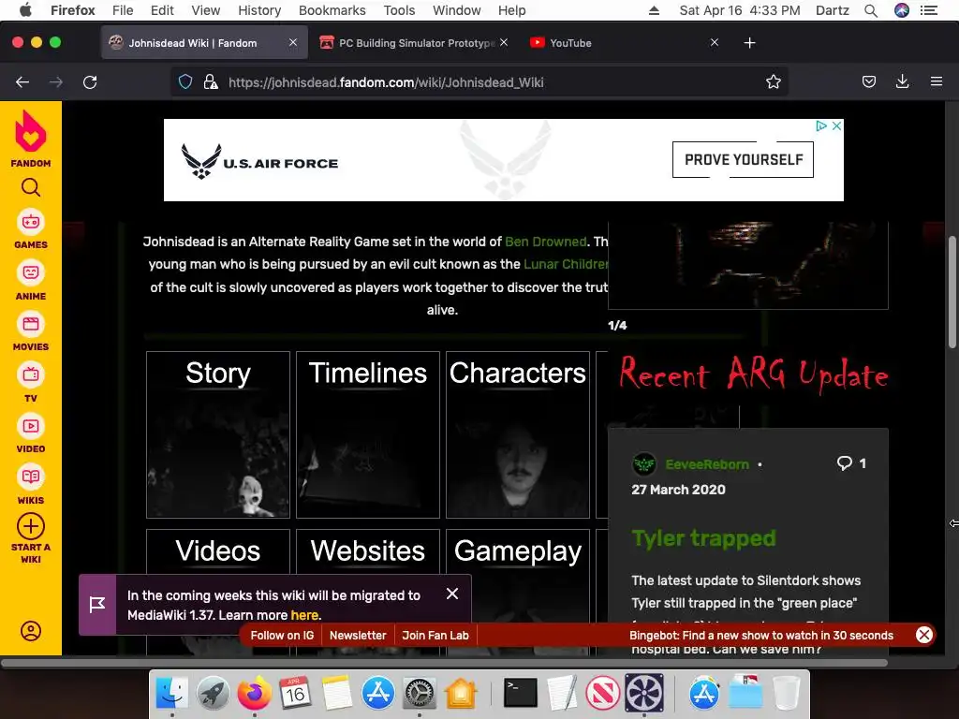Open the Video sidebar icon
Image resolution: width=959 pixels, height=719 pixels.
tap(31, 426)
